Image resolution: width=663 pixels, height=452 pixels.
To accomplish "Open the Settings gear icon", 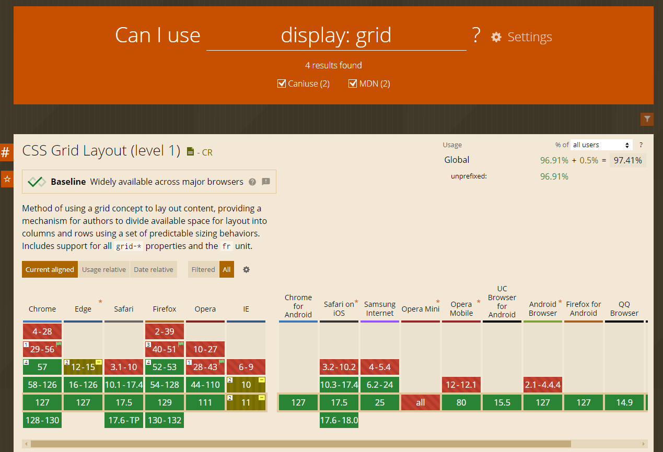I will point(496,37).
